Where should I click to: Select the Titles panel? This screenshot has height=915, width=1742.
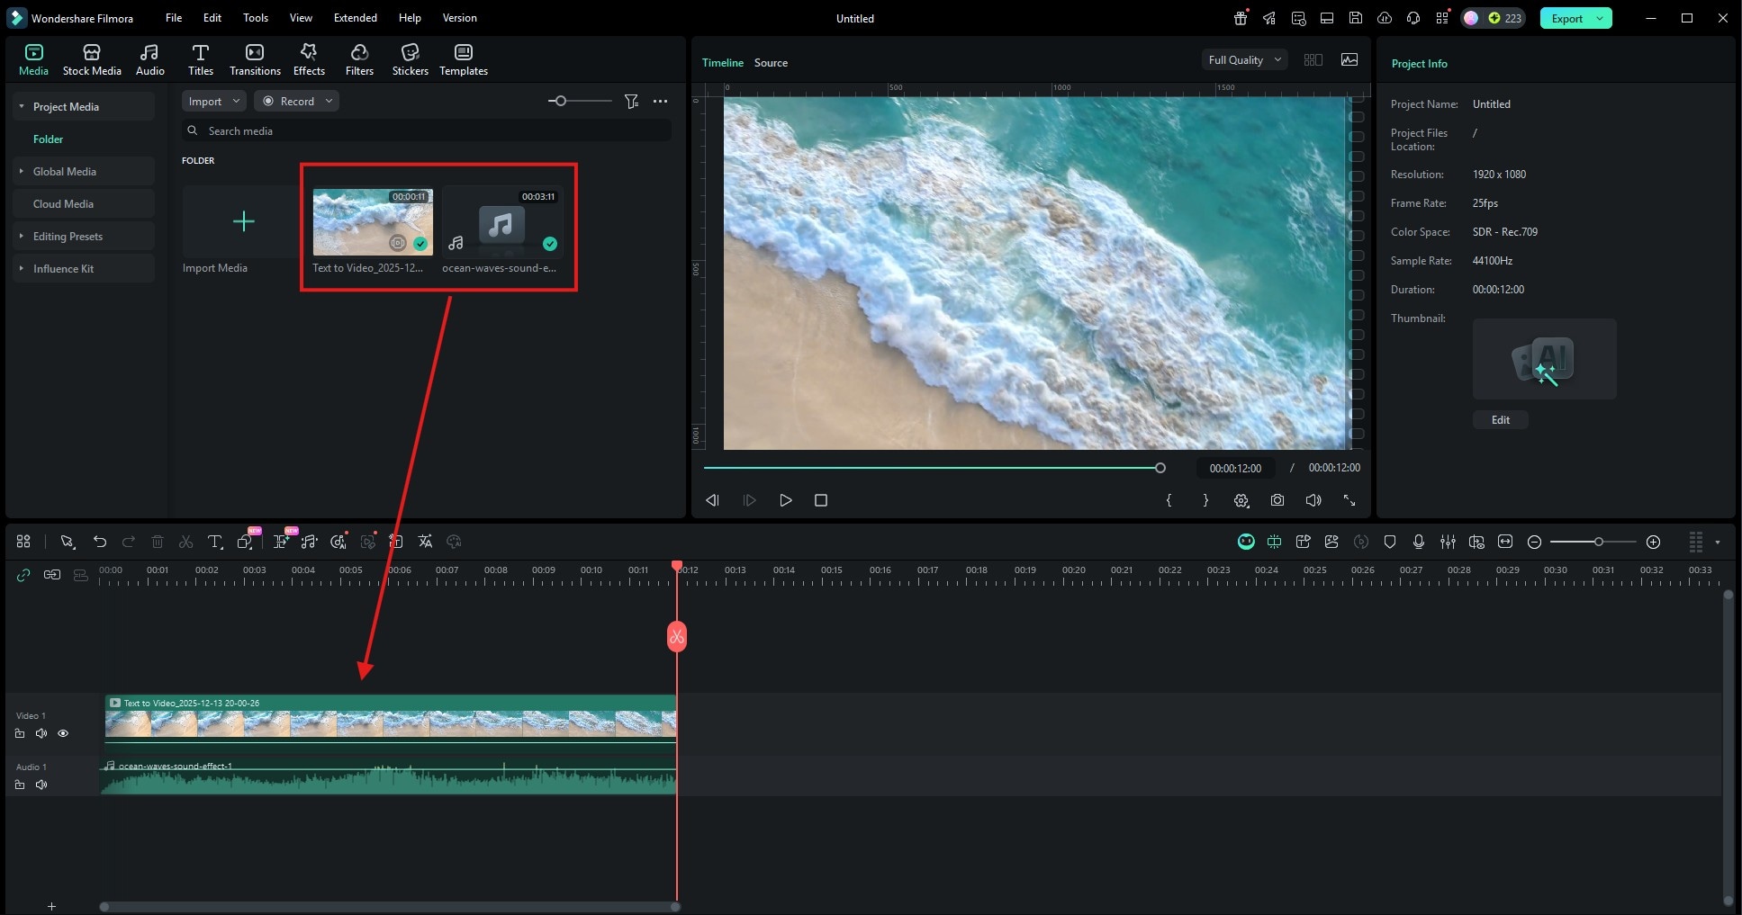click(x=200, y=58)
